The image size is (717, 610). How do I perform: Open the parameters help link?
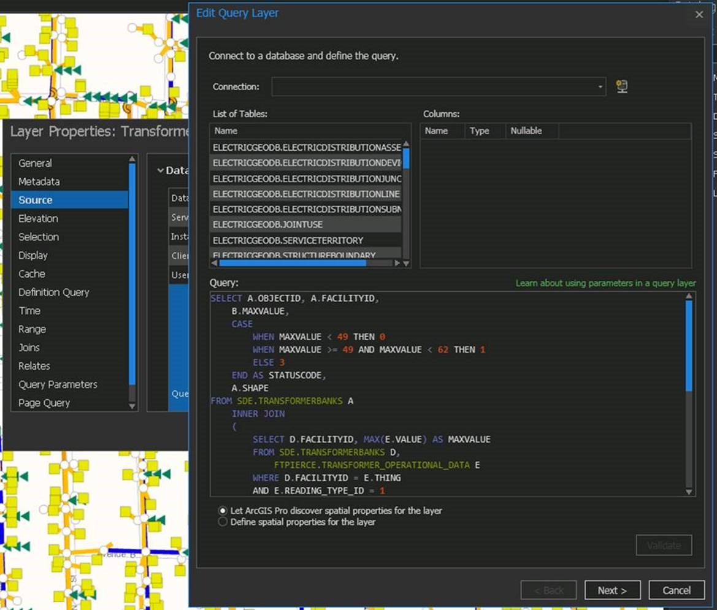[x=604, y=283]
